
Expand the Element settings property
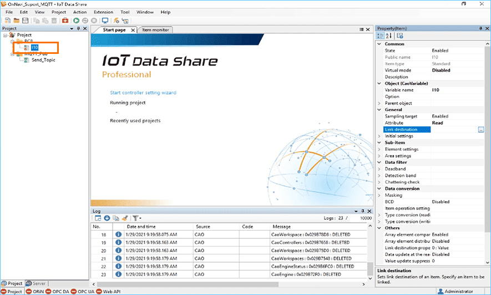[379, 149]
